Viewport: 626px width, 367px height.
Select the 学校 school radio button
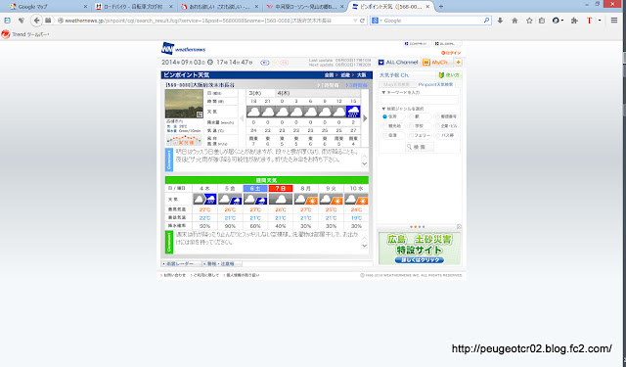(411, 126)
